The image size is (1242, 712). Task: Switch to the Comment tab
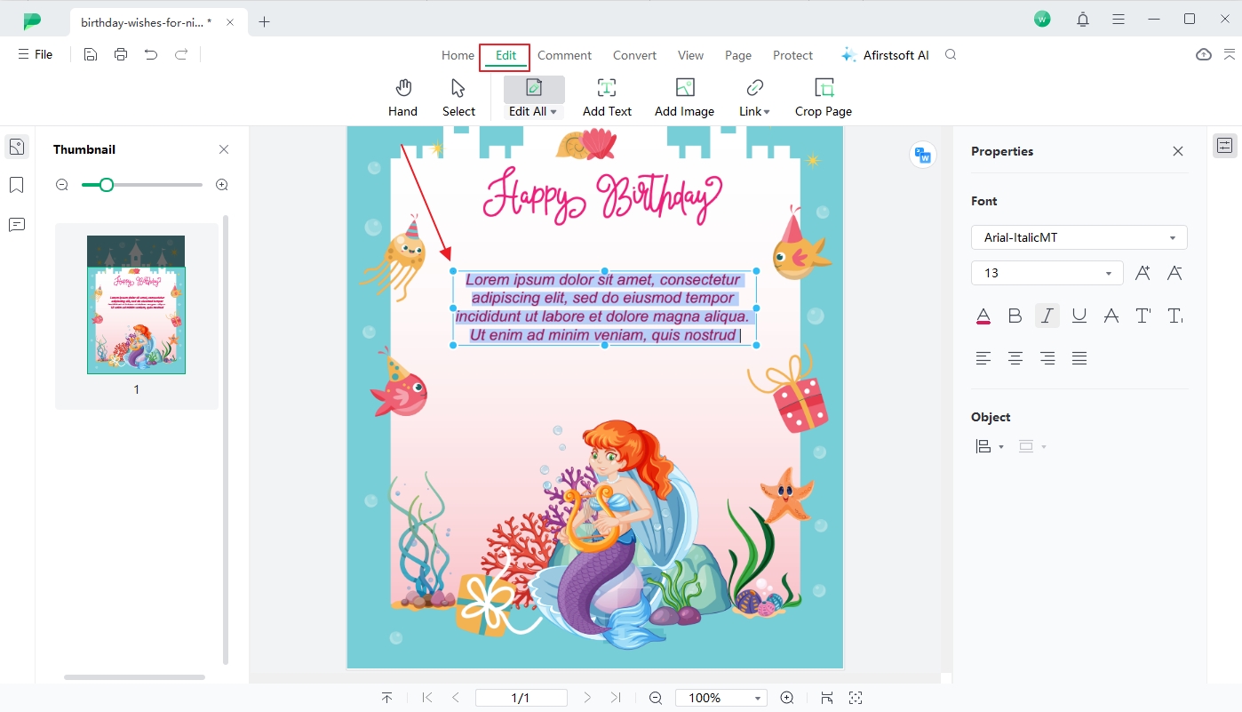pos(564,55)
